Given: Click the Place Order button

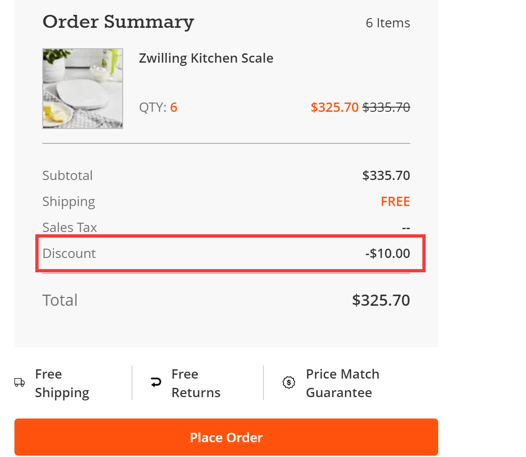Looking at the screenshot, I should point(226,437).
